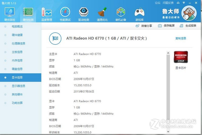Click the 主显卡 row label
The height and width of the screenshot is (135, 202).
click(53, 54)
